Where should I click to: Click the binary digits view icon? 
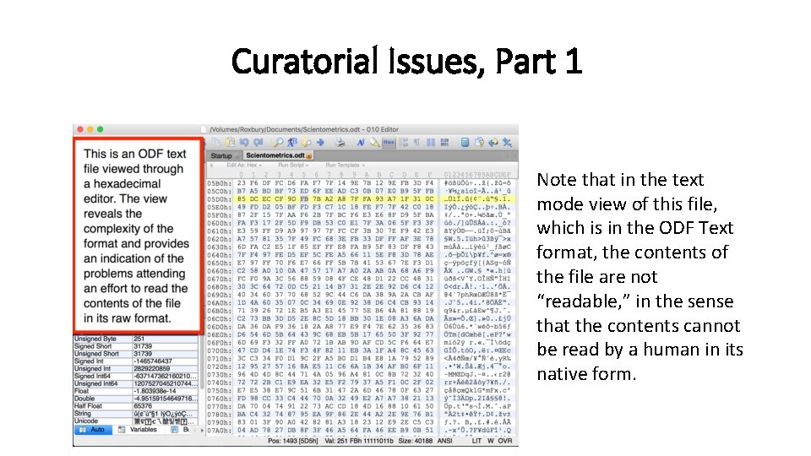(444, 142)
